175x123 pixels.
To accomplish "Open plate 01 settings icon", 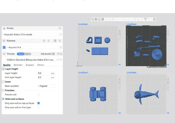I will pos(120,41).
